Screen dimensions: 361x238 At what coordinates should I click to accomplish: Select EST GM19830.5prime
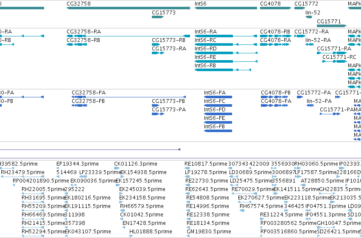click(x=209, y=232)
